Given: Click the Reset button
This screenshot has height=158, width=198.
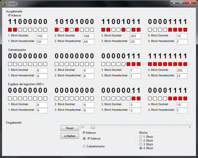Looking at the screenshot, I should coord(70,128).
